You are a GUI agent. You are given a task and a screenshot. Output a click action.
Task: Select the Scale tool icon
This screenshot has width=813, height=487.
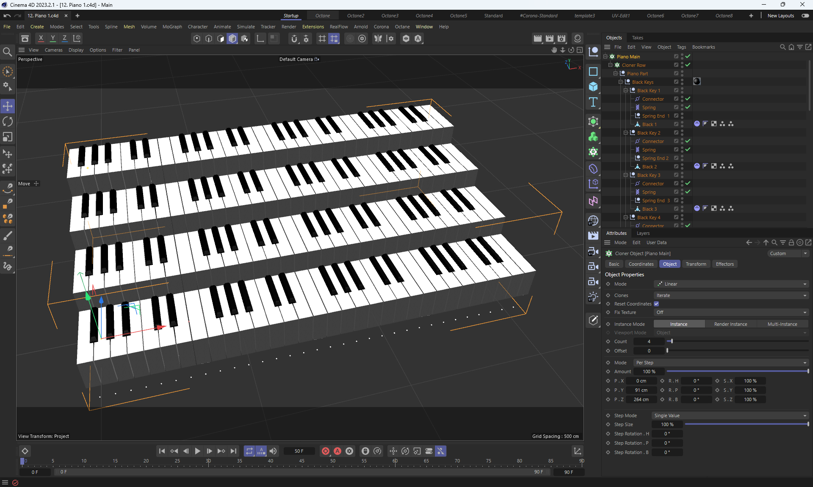(8, 137)
